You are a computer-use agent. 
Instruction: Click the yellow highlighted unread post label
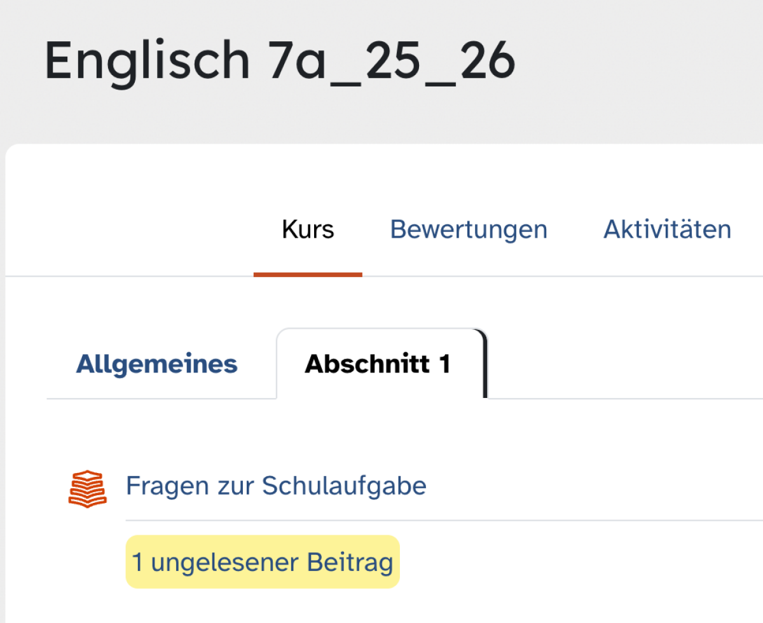tap(263, 562)
